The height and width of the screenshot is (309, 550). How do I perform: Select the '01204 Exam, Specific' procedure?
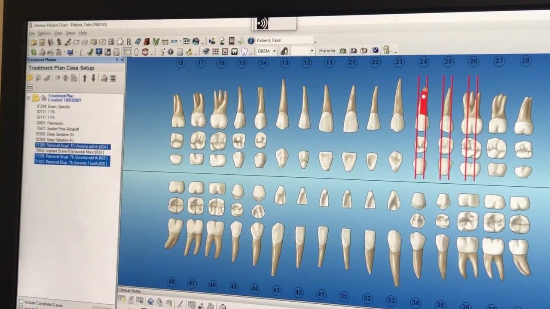click(54, 106)
